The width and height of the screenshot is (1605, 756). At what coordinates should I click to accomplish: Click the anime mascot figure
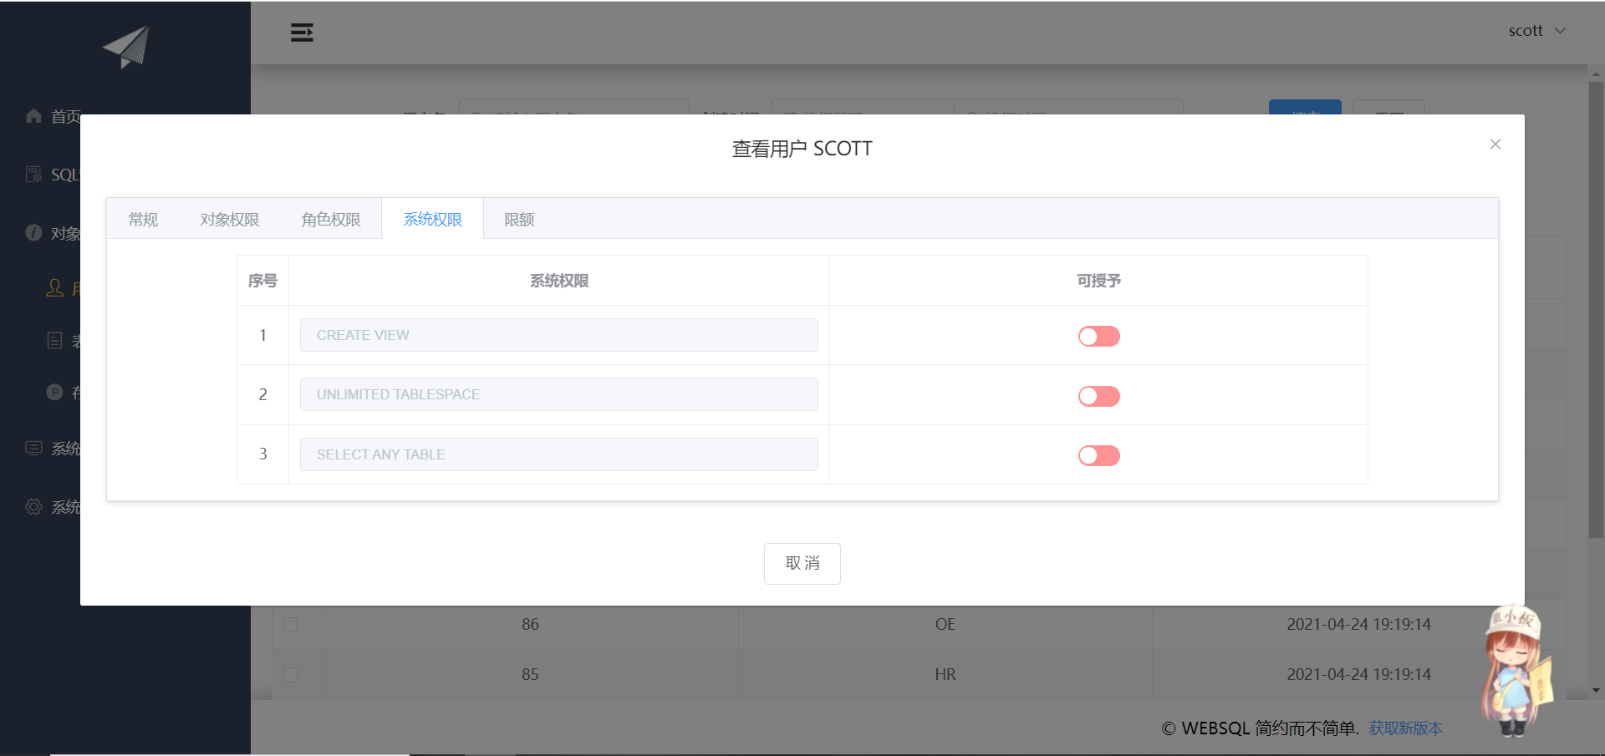point(1517,670)
